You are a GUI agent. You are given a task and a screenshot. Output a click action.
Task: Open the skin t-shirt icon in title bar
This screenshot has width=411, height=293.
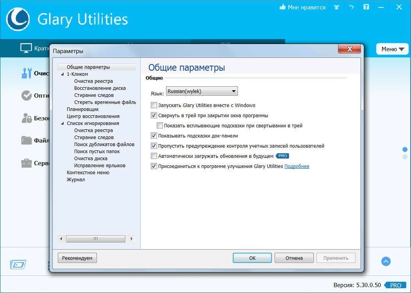(336, 7)
